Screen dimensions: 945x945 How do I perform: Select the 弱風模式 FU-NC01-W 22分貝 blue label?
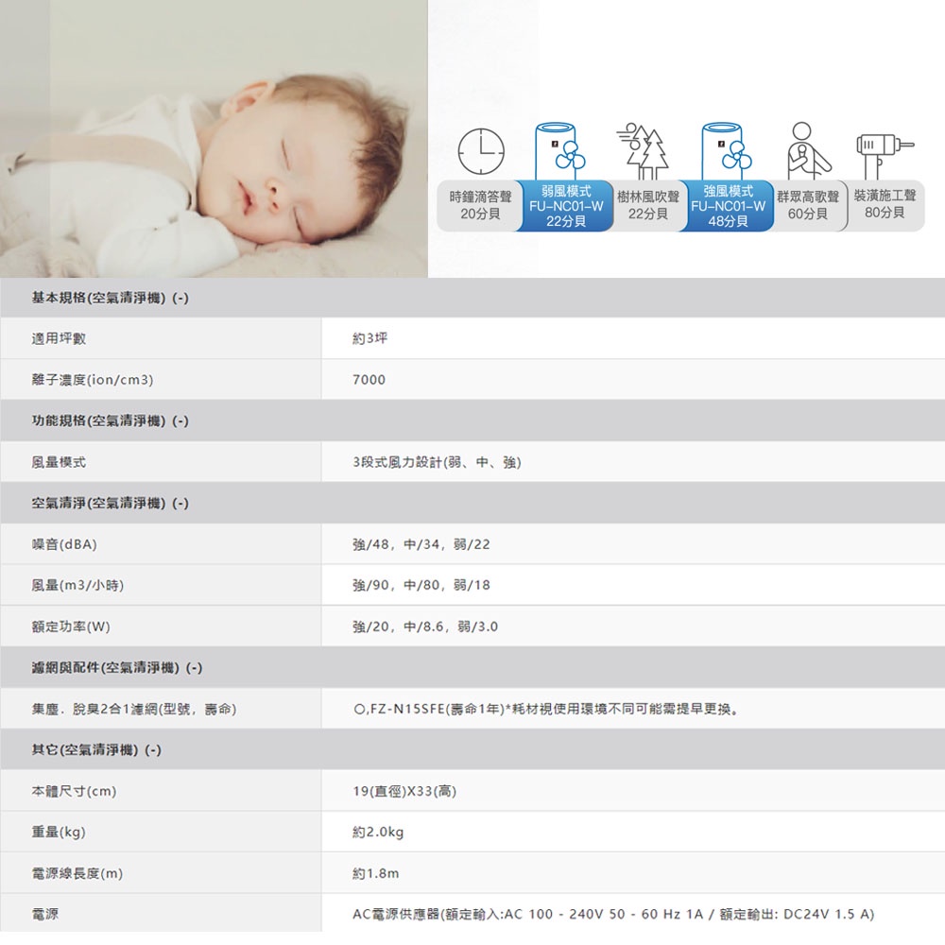coord(565,206)
